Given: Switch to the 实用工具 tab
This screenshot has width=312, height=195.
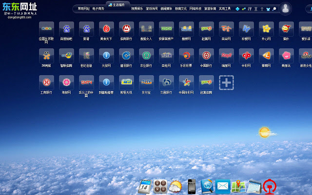Looking at the screenshot, I should pyautogui.click(x=225, y=9).
